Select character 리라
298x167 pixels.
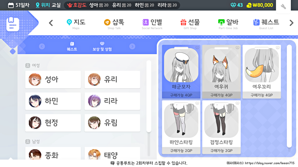(x=112, y=101)
